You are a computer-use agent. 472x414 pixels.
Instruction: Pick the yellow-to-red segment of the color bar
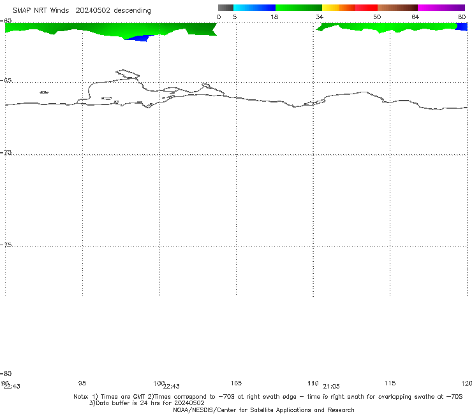tap(350, 8)
